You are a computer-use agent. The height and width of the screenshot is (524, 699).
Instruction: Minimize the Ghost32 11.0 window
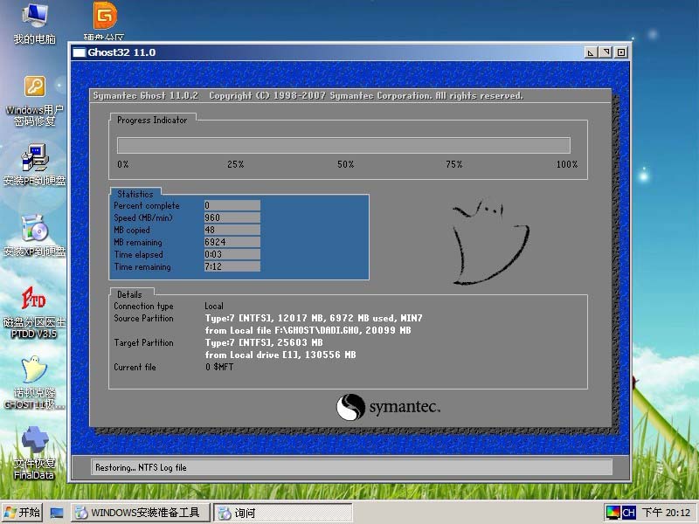tap(591, 52)
